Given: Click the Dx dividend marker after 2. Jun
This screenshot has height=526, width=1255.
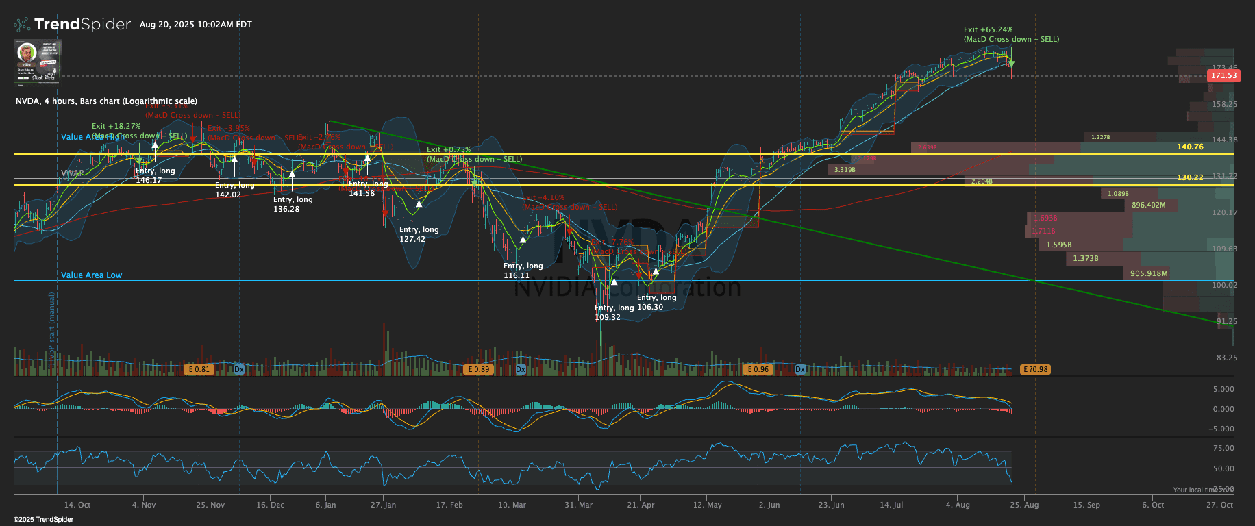Looking at the screenshot, I should point(800,369).
